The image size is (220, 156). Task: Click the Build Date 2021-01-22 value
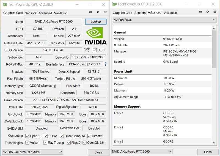[171, 45]
